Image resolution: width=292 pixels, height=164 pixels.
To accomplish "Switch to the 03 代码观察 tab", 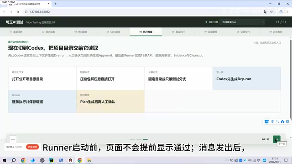I will pos(81,32).
